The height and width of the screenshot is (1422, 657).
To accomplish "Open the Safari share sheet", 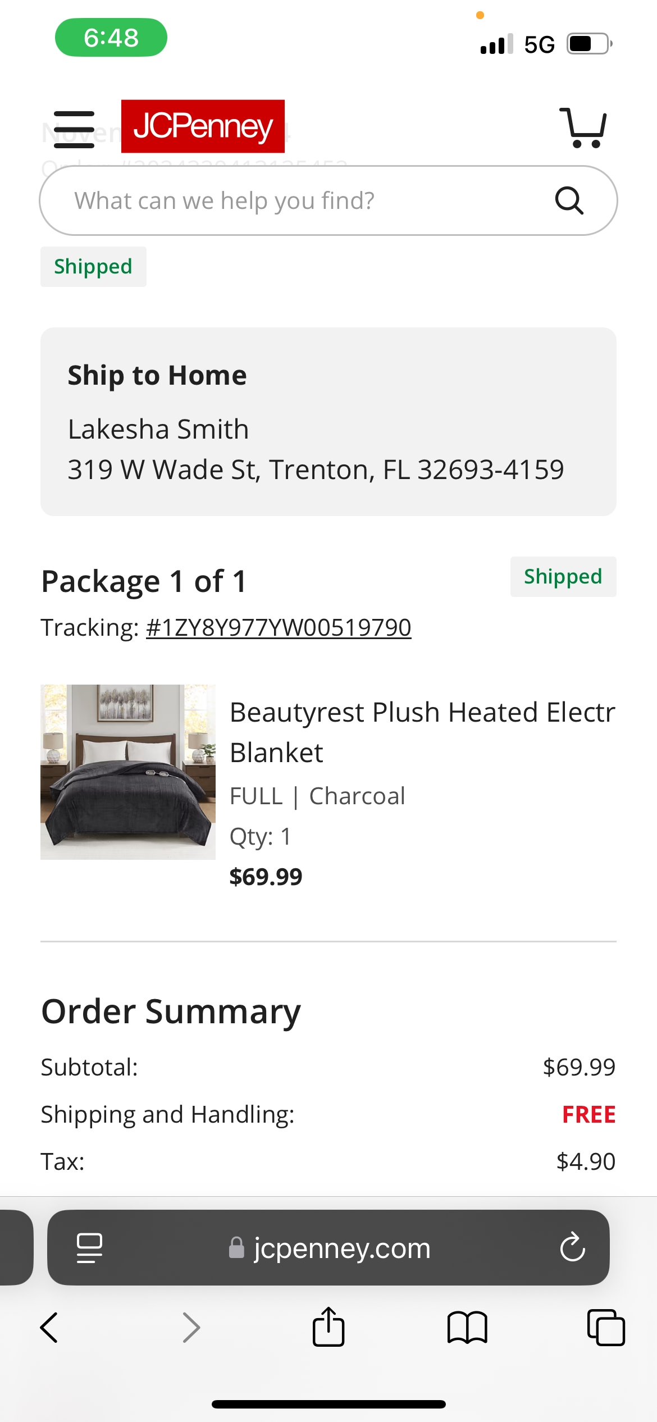I will click(x=328, y=1327).
